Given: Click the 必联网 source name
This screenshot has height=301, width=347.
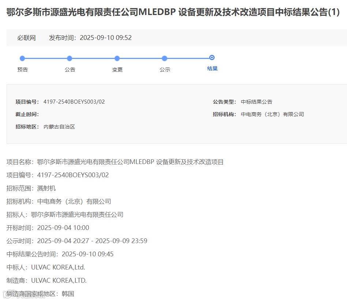Looking at the screenshot, I should (27, 38).
